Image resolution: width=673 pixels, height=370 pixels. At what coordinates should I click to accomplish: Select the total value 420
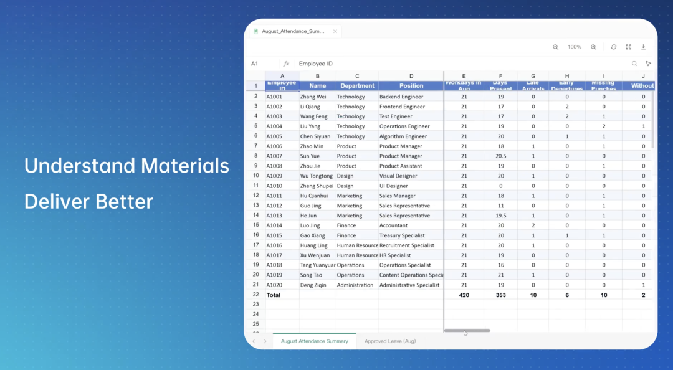pyautogui.click(x=464, y=295)
